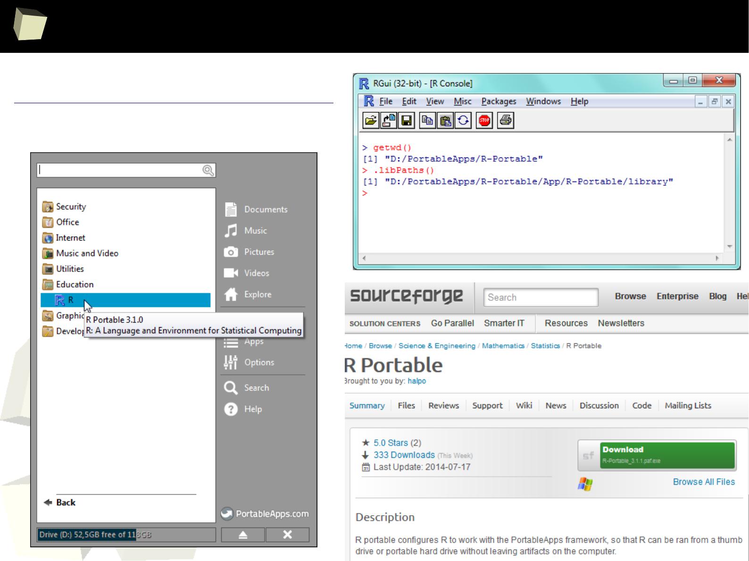Open Music folder in PortableApps menu
Viewport: 749px width, 561px height.
tap(246, 231)
